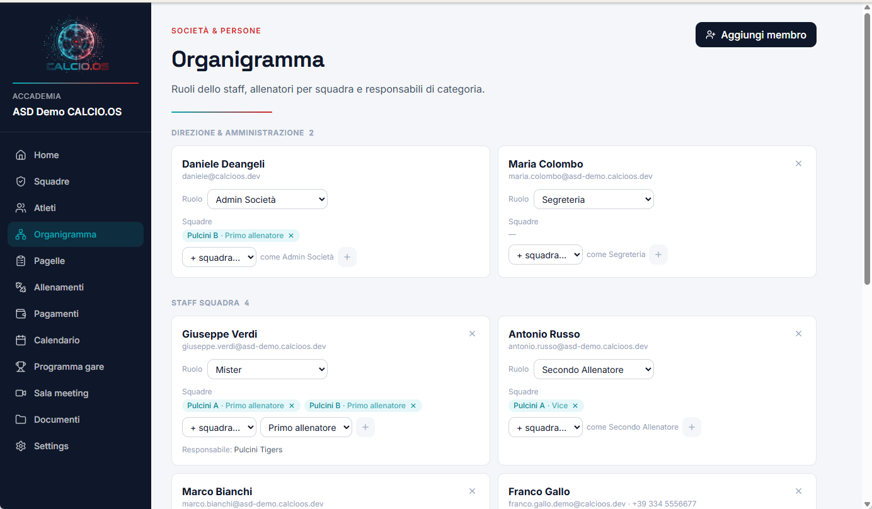Open Programma gare section in sidebar

coord(76,367)
